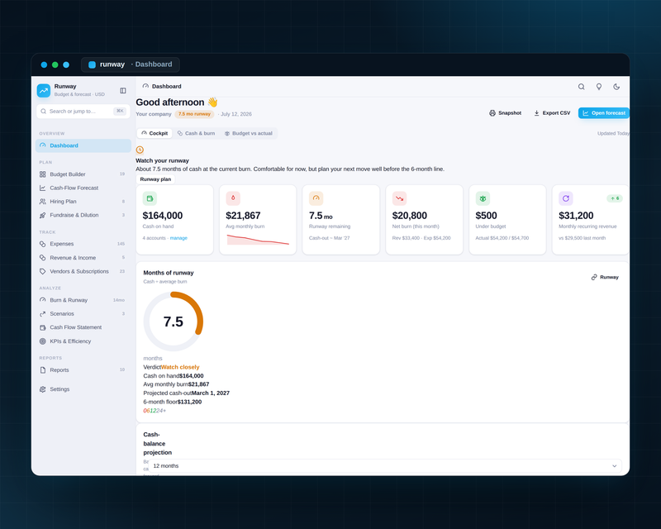Screen dimensions: 661x529
Task: Click the Scenarios branching arrow icon
Action: coord(43,314)
